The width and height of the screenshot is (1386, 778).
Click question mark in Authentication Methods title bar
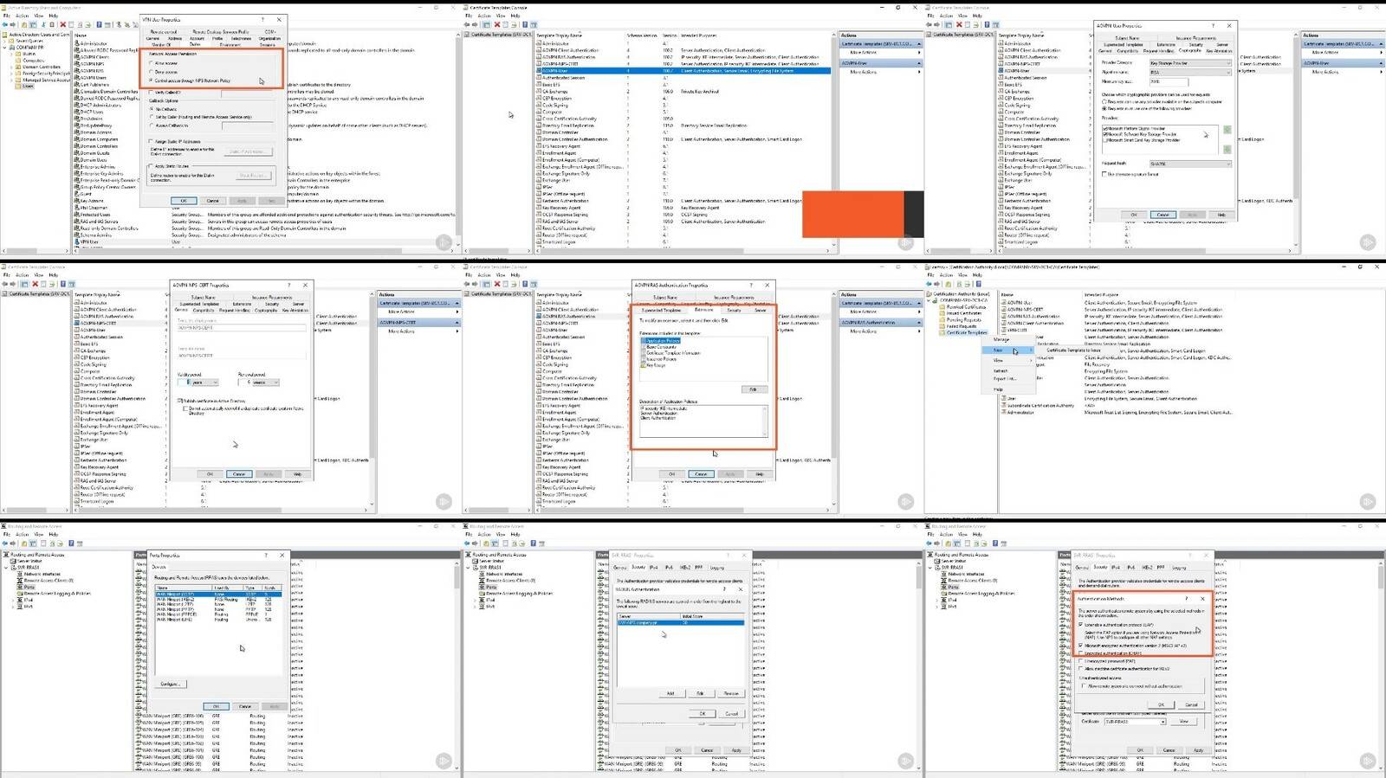(1187, 598)
